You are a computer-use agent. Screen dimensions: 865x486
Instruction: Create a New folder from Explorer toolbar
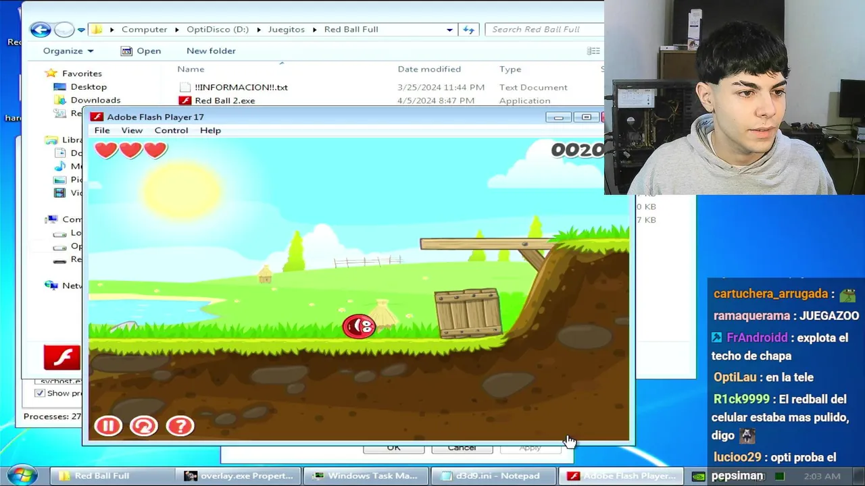click(211, 51)
